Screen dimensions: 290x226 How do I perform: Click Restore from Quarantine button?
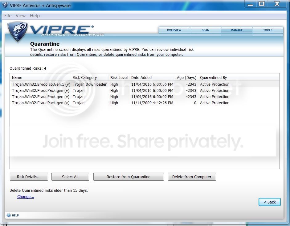[x=129, y=177]
